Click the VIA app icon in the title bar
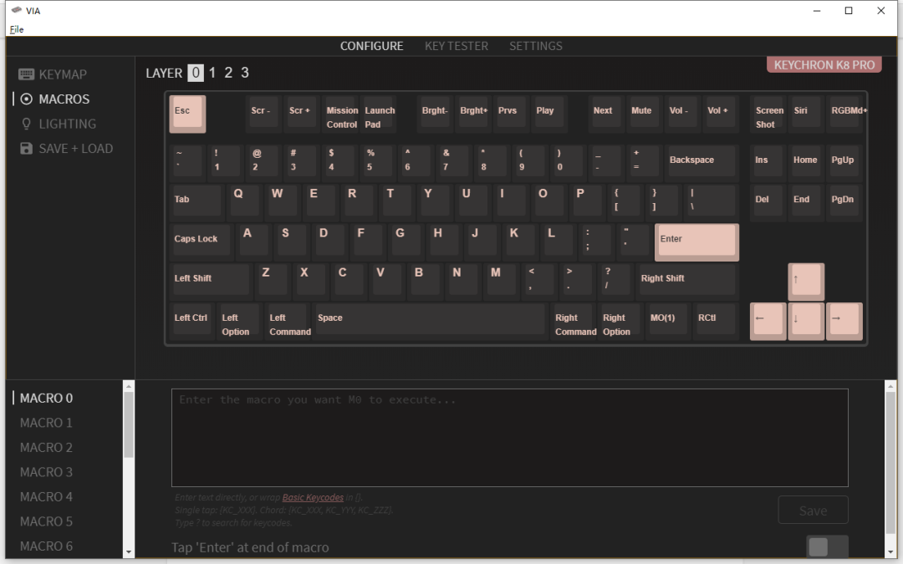 click(17, 10)
